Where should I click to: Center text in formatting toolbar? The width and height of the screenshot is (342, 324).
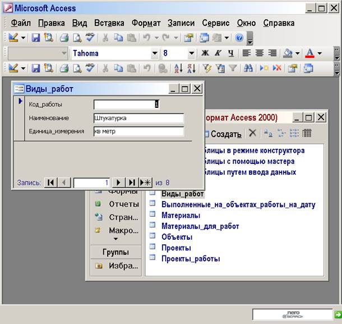click(260, 53)
